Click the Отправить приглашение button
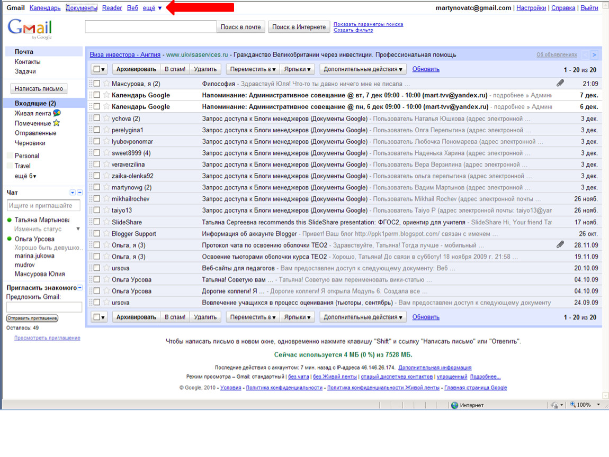 [x=32, y=318]
